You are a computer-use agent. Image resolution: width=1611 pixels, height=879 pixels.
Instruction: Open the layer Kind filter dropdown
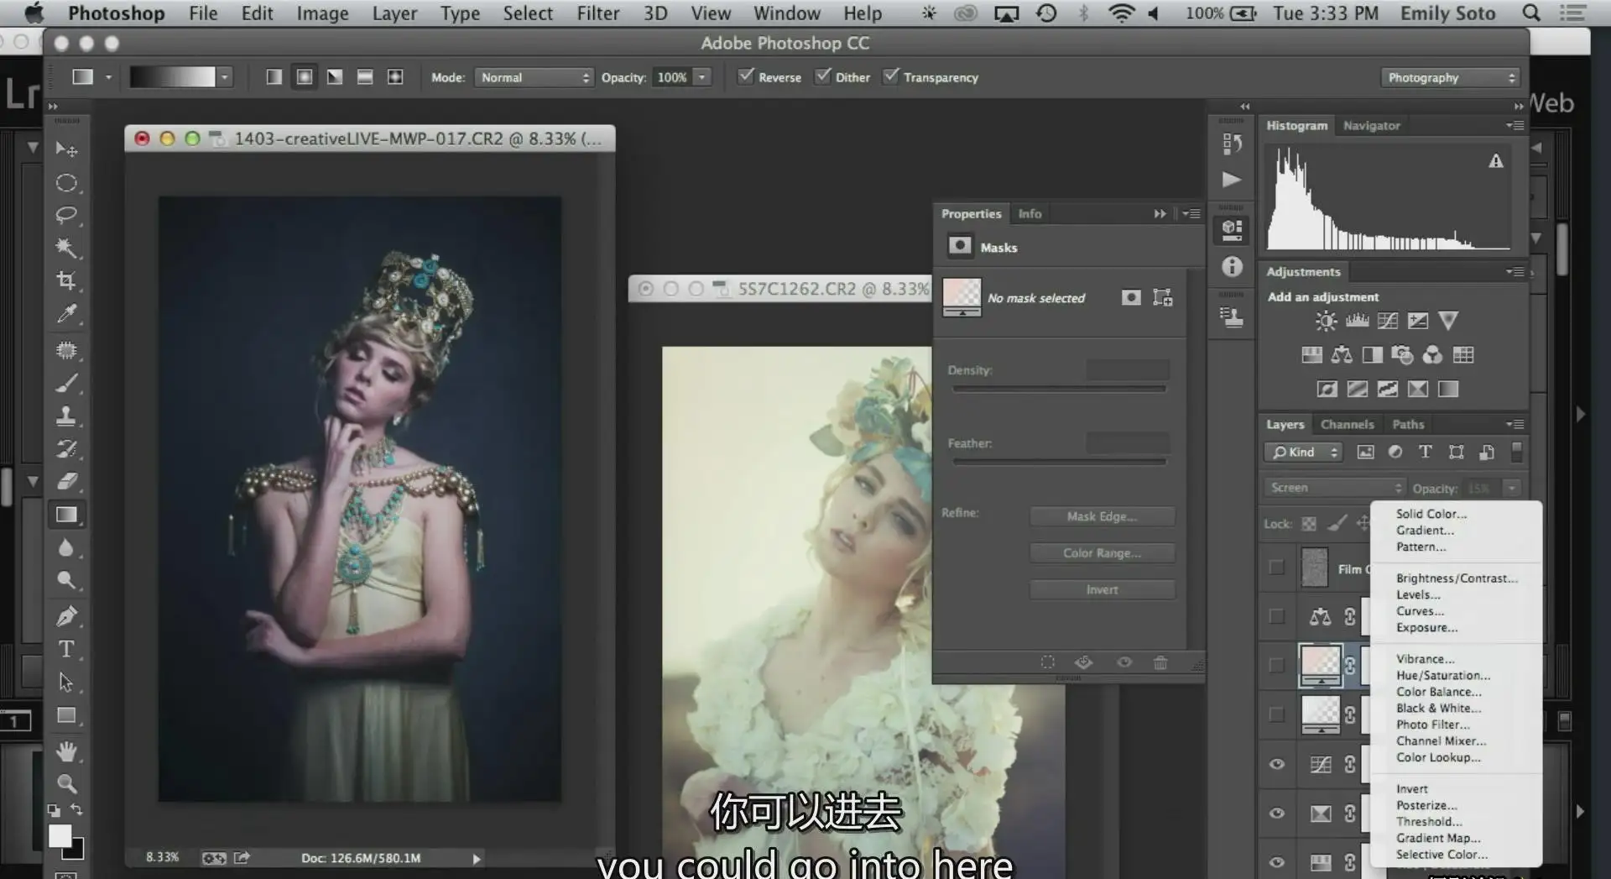coord(1303,453)
